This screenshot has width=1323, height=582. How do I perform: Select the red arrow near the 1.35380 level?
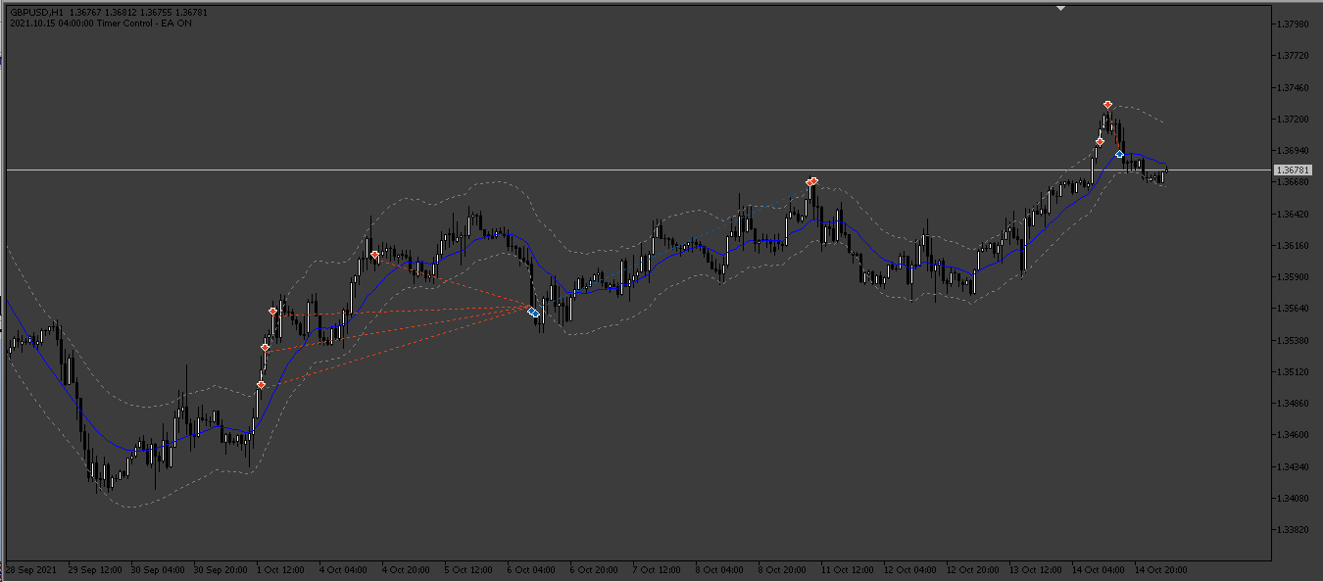coord(266,348)
